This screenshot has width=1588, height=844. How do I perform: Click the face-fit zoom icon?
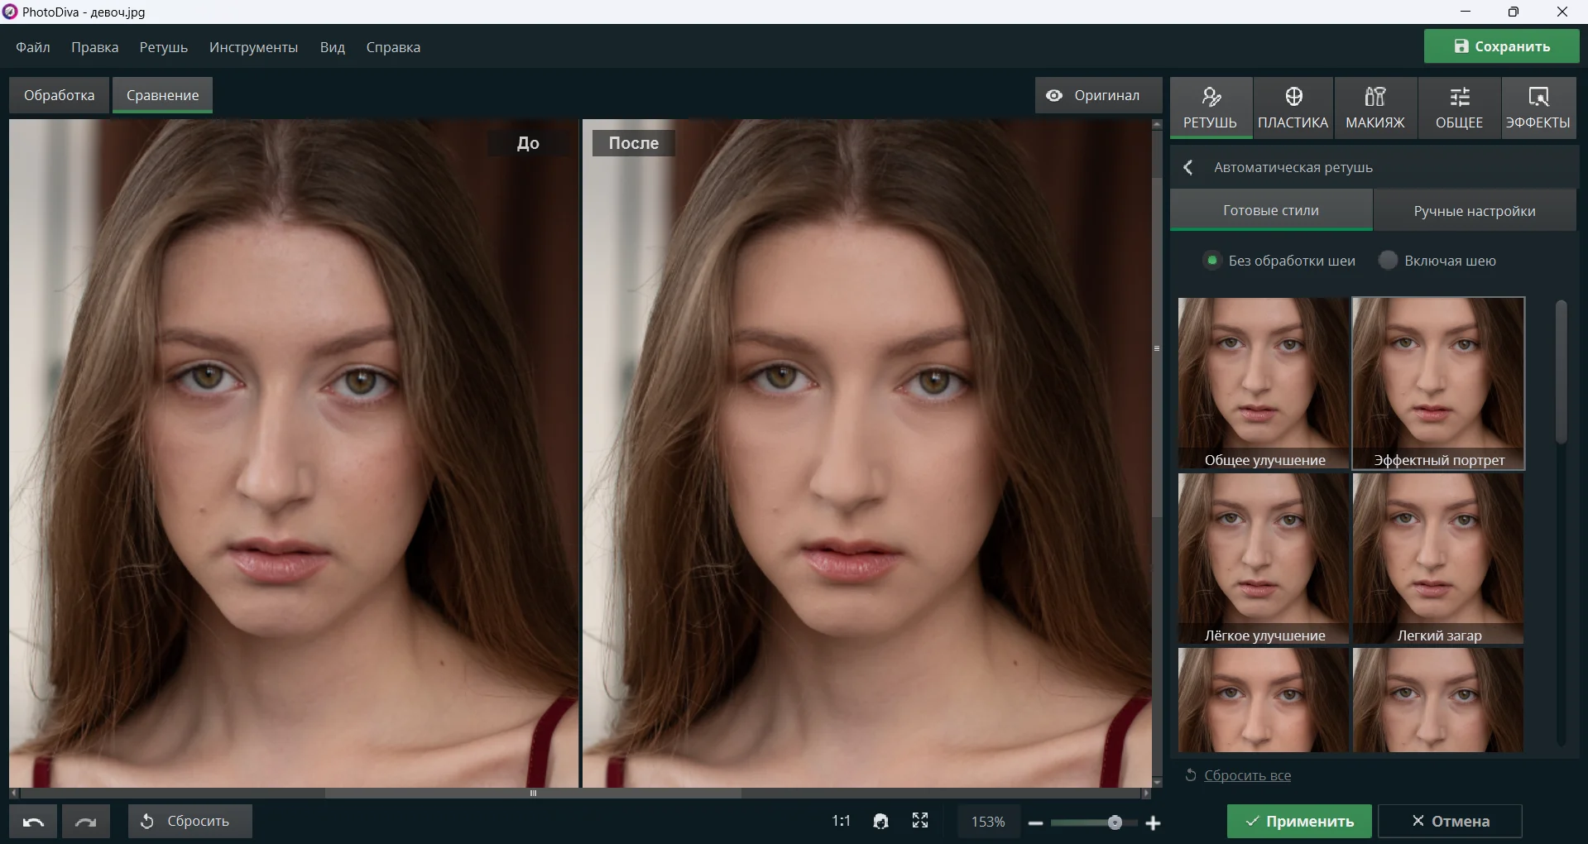880,821
